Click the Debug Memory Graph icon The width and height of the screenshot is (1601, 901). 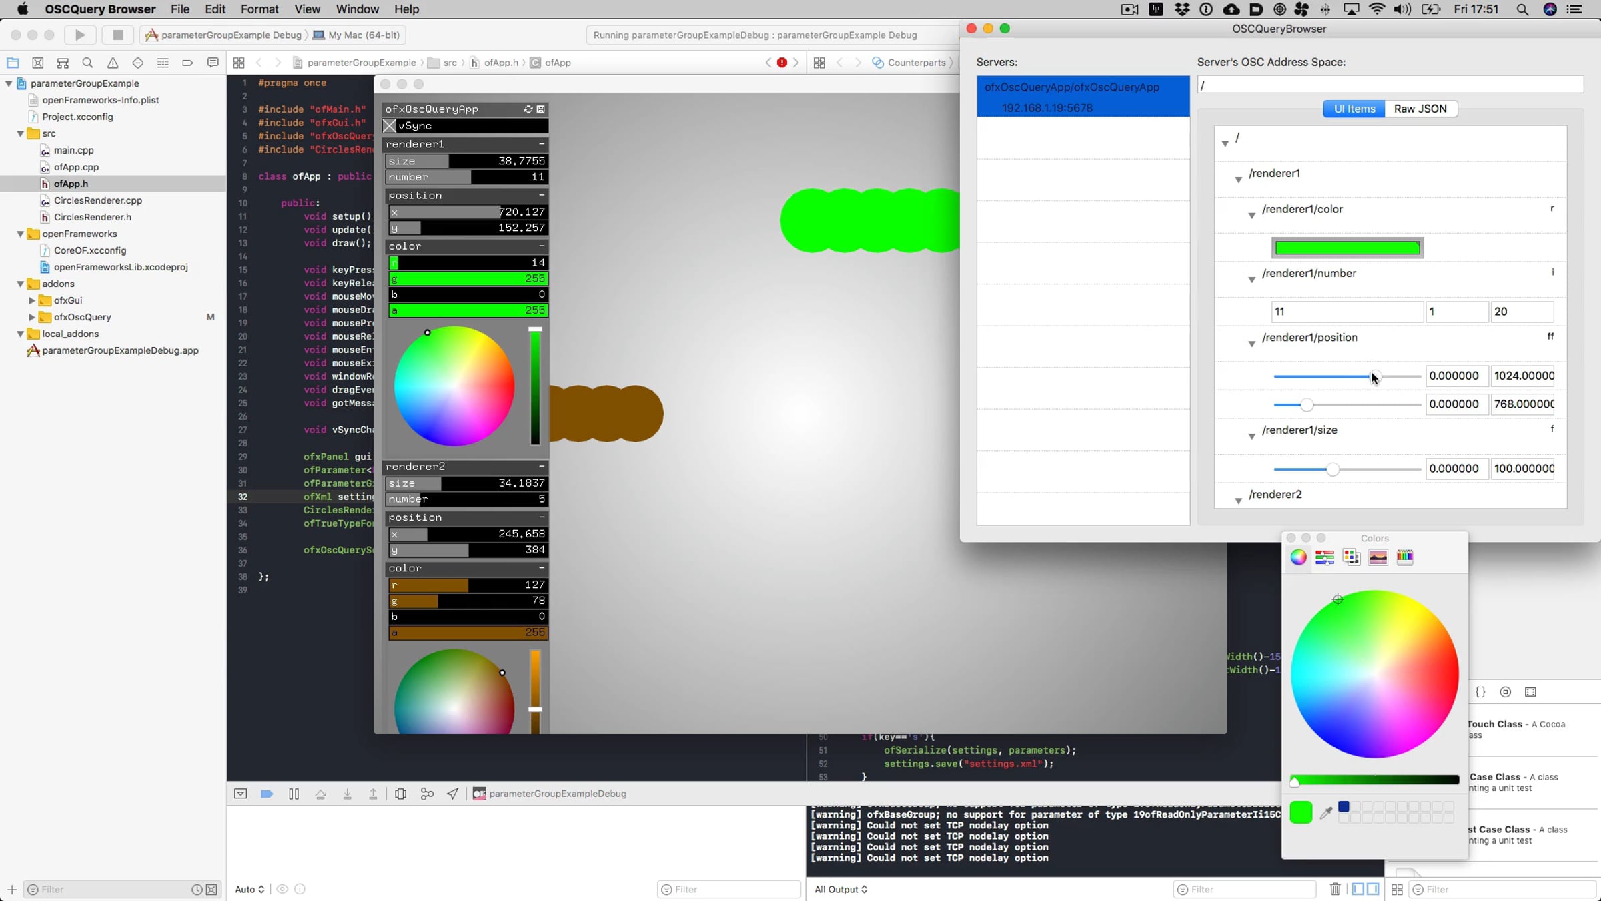[427, 794]
